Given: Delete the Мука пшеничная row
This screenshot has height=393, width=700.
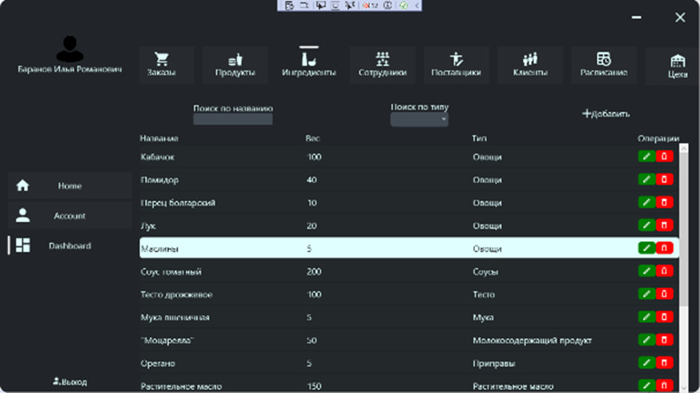Looking at the screenshot, I should coord(664,317).
